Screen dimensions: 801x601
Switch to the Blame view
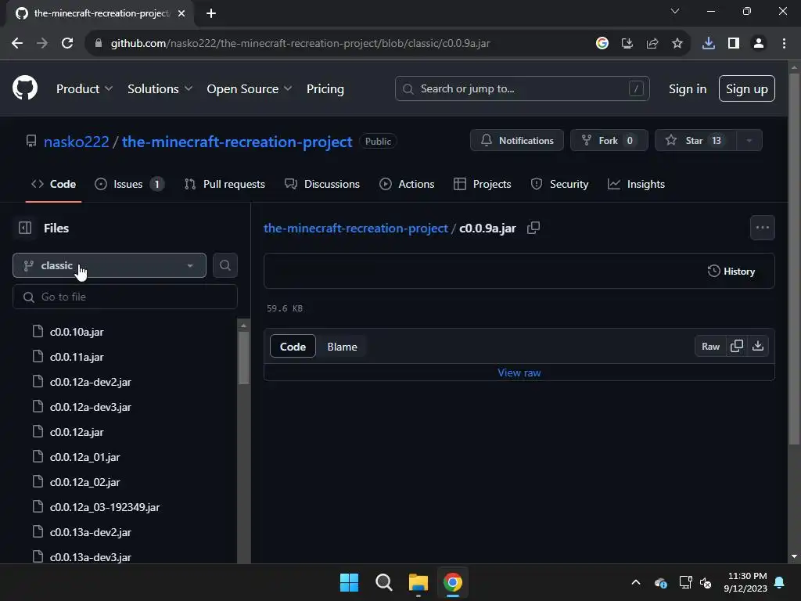tap(343, 347)
